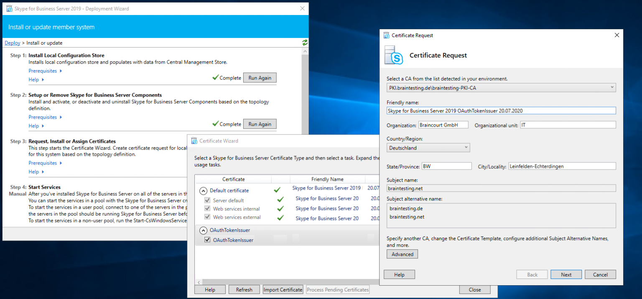
Task: Click Next in Certificate Request dialog
Action: point(566,274)
